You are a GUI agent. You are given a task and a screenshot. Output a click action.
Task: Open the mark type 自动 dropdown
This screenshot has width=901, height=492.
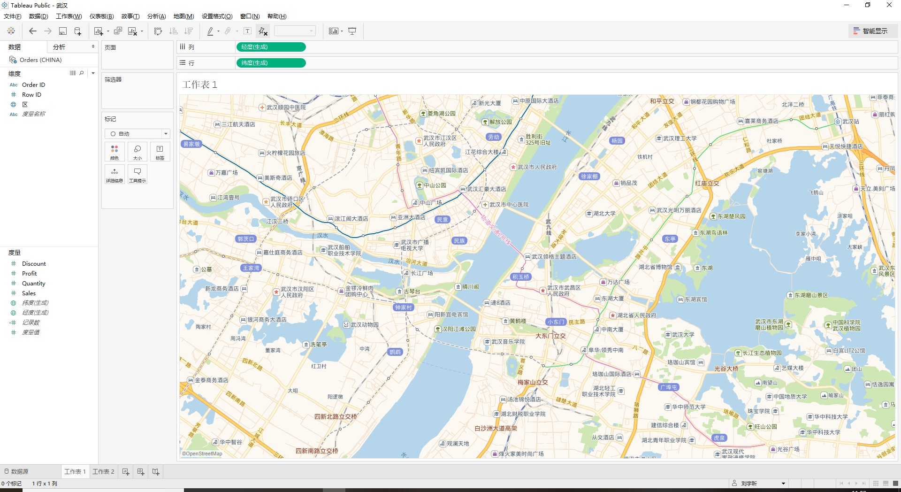(x=137, y=134)
